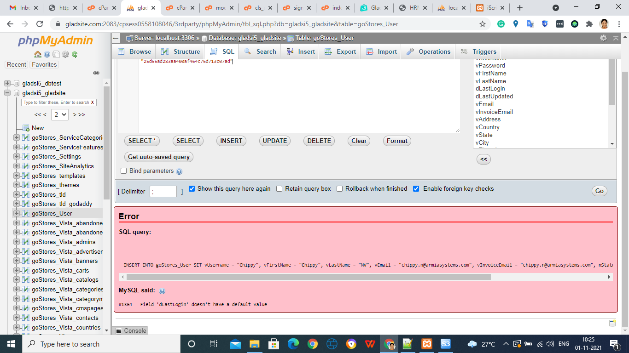The height and width of the screenshot is (353, 629).
Task: Expand the goStores_User tree node
Action: (17, 214)
